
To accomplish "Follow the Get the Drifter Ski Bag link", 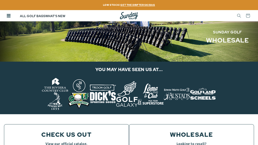I will [x=138, y=5].
